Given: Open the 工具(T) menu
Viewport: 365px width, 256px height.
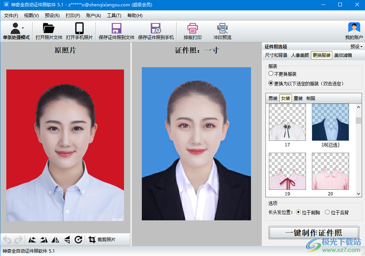Looking at the screenshot, I should 114,16.
